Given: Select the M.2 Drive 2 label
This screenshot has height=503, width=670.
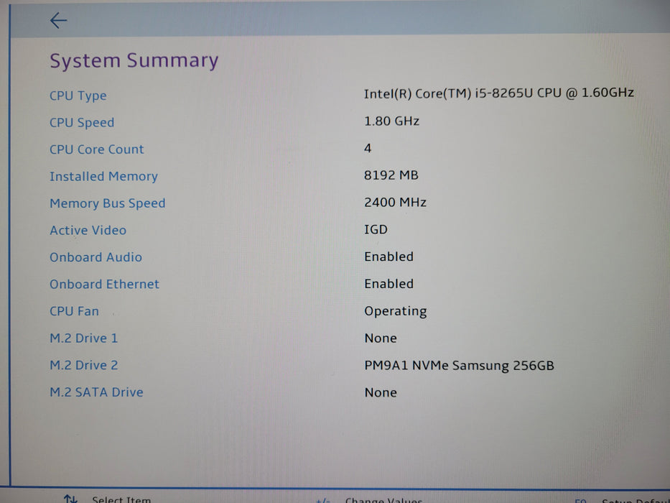Looking at the screenshot, I should click(x=83, y=365).
